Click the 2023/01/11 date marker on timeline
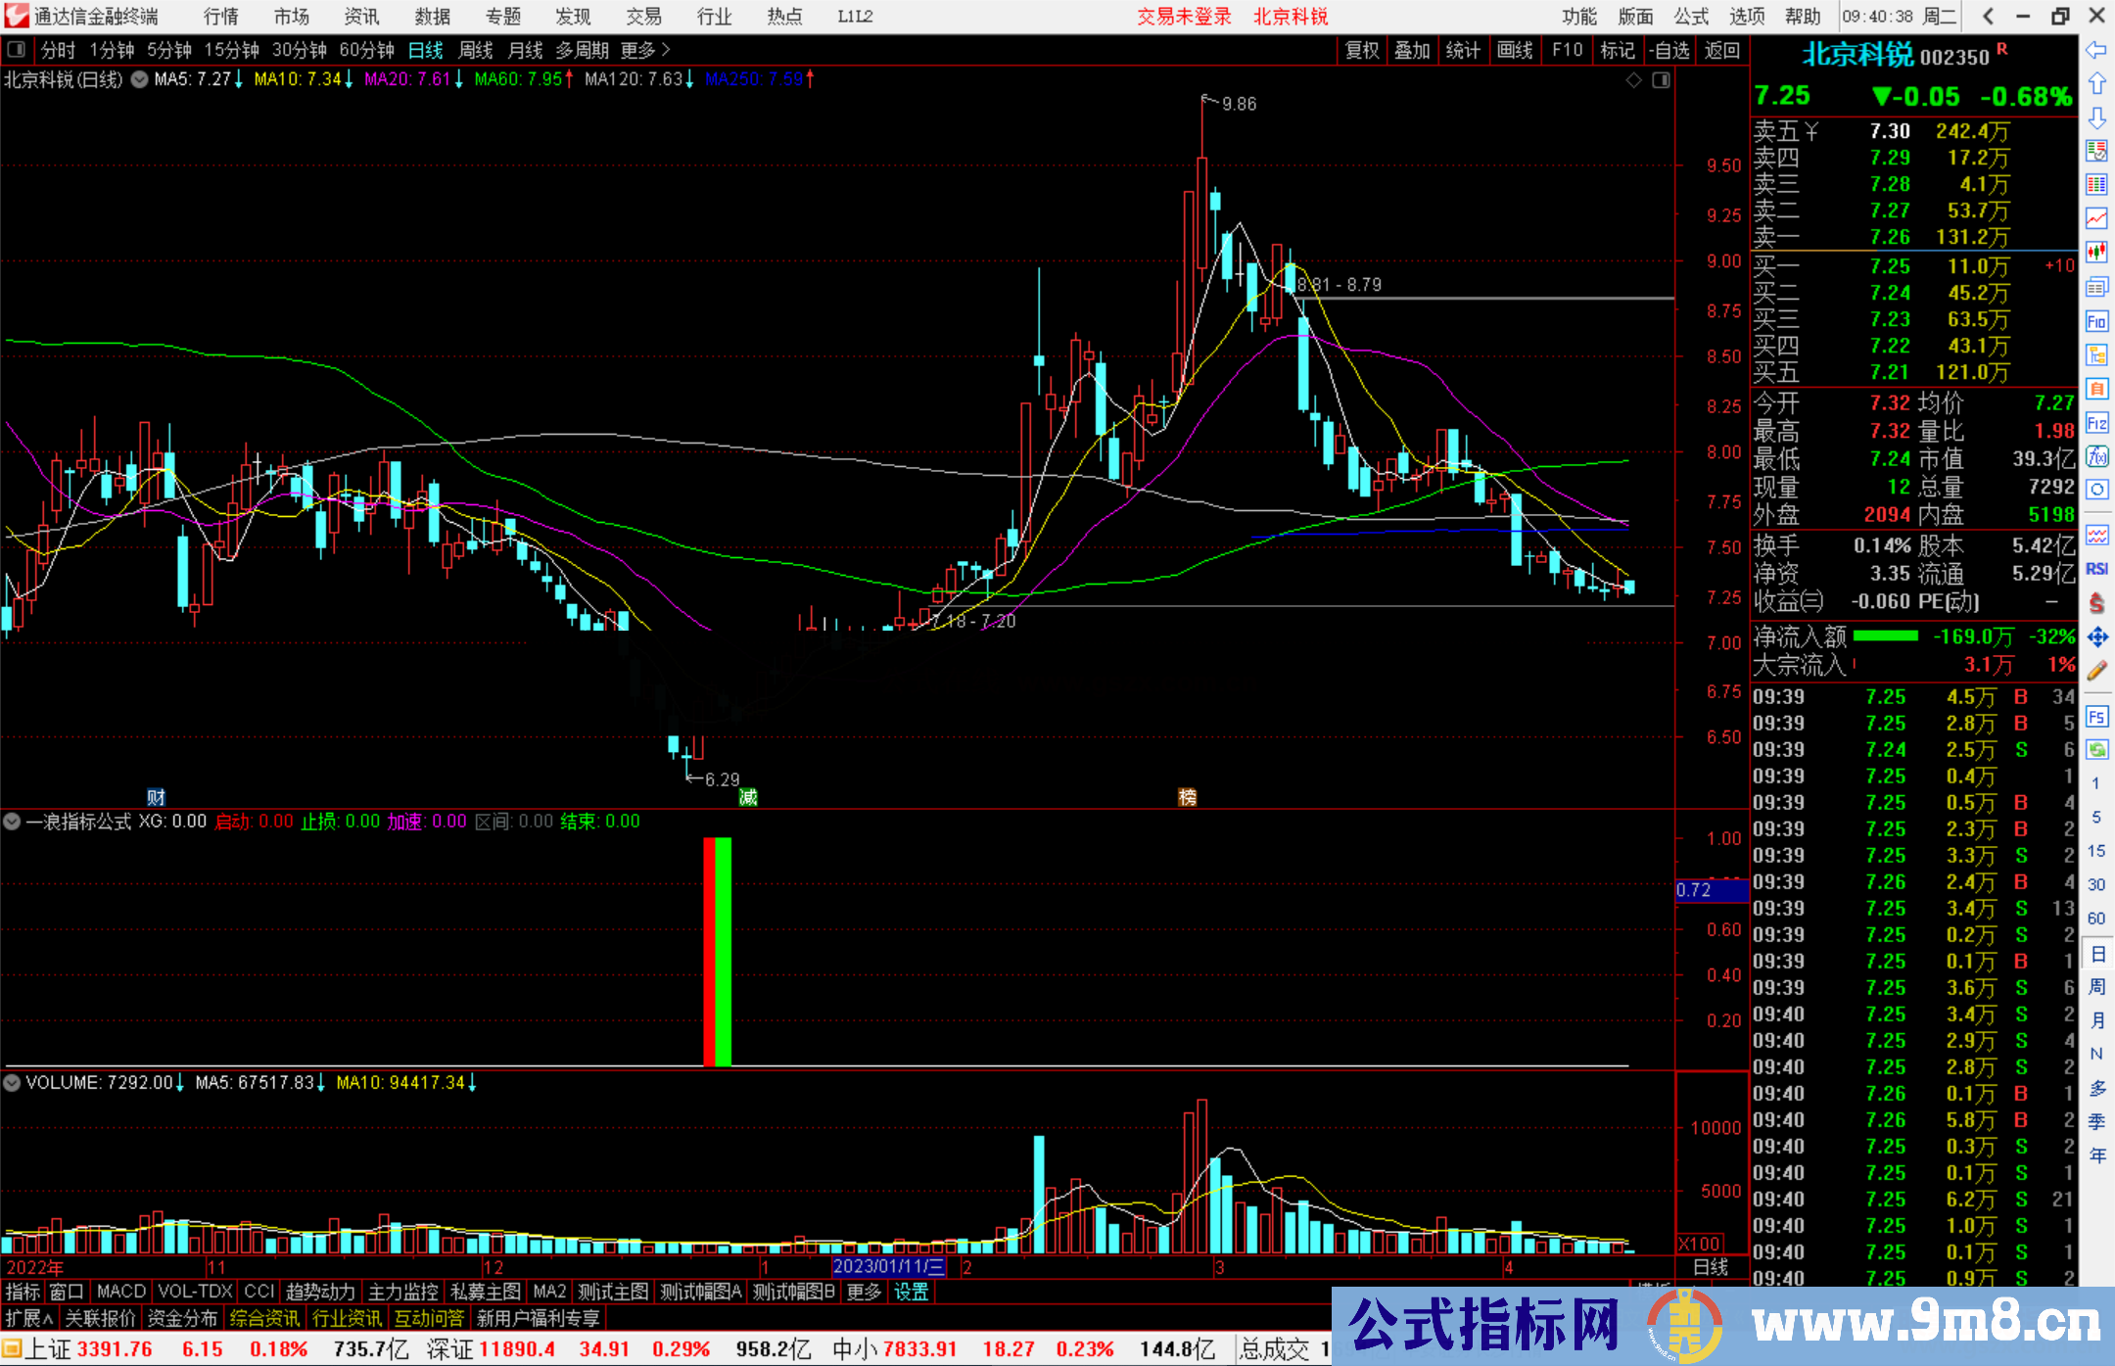Screen dimensions: 2115x1366 click(887, 1267)
